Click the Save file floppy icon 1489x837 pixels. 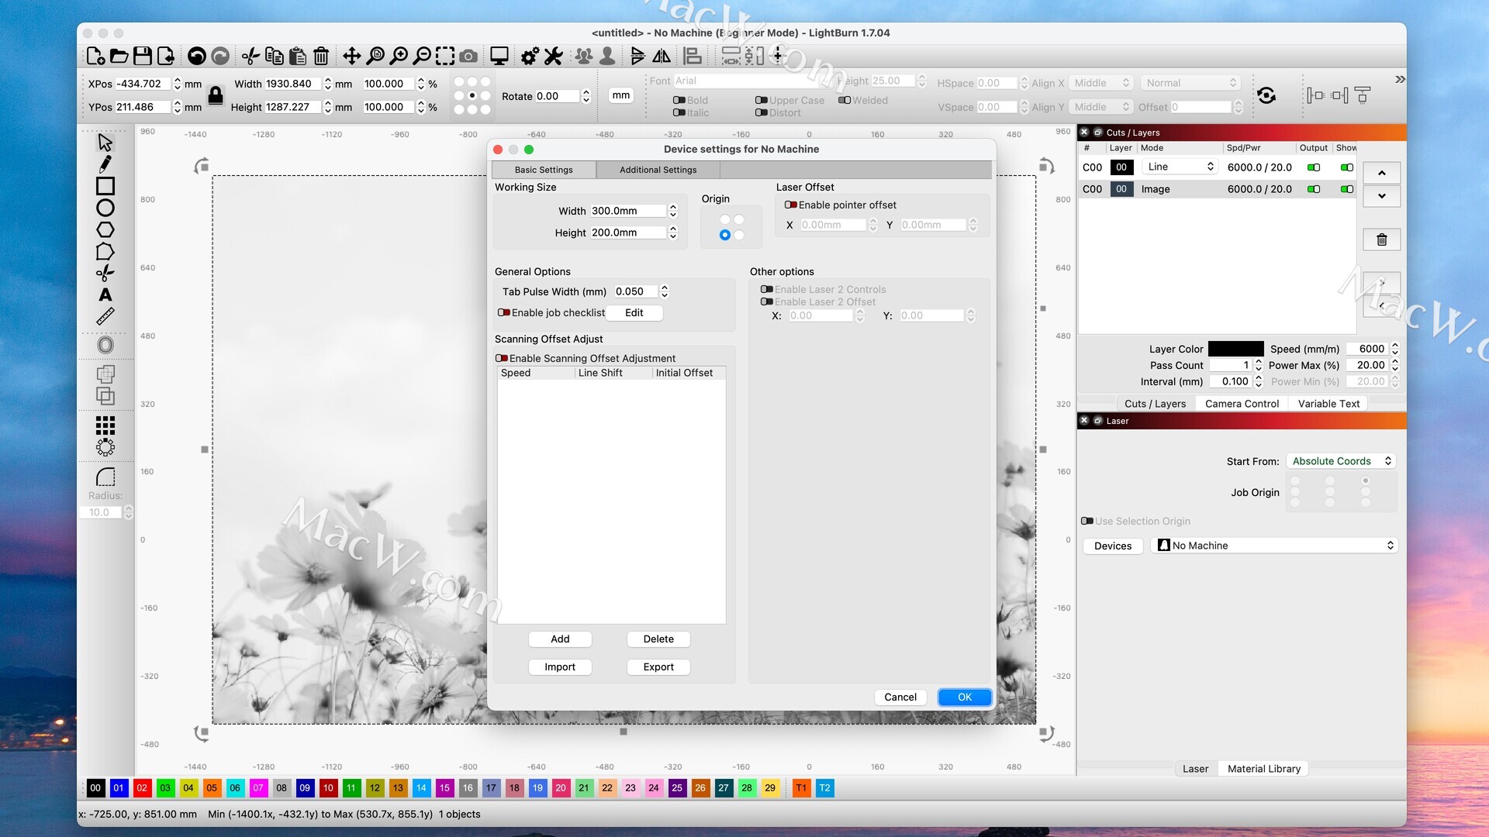tap(142, 56)
